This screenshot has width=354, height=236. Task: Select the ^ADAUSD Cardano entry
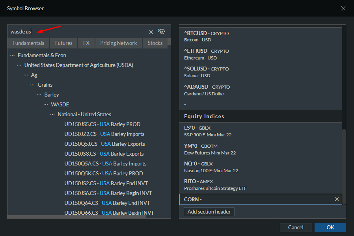click(261, 90)
